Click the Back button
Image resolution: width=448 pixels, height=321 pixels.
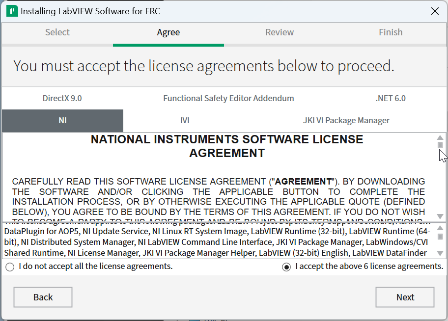[43, 297]
